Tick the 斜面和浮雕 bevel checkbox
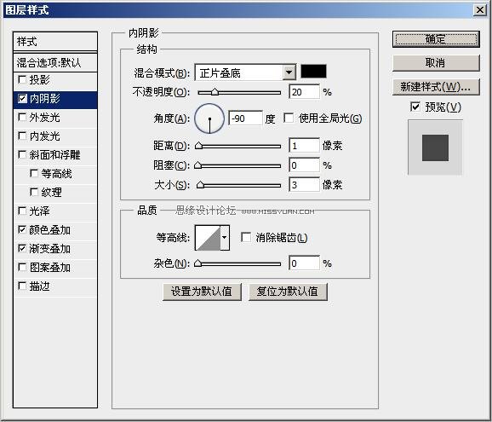This screenshot has width=492, height=422. click(x=22, y=154)
